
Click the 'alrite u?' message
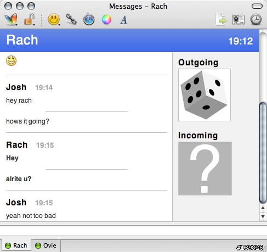[19, 179]
